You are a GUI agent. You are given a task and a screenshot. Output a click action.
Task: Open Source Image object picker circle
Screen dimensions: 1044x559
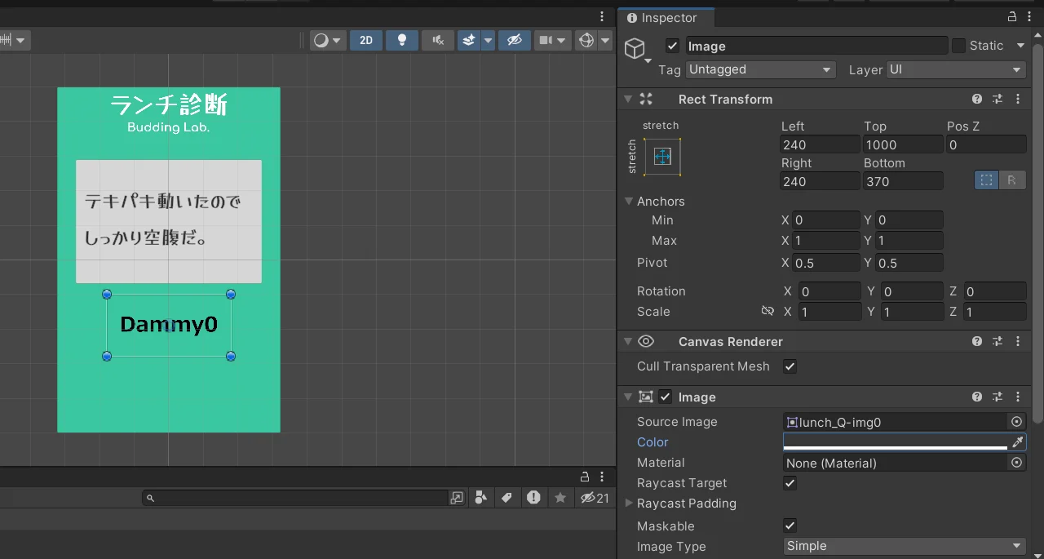coord(1016,422)
